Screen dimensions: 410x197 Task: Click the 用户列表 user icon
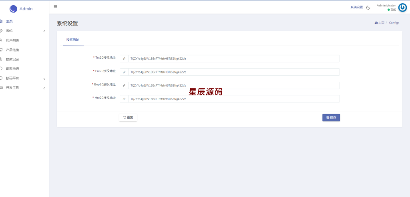(x=1, y=40)
